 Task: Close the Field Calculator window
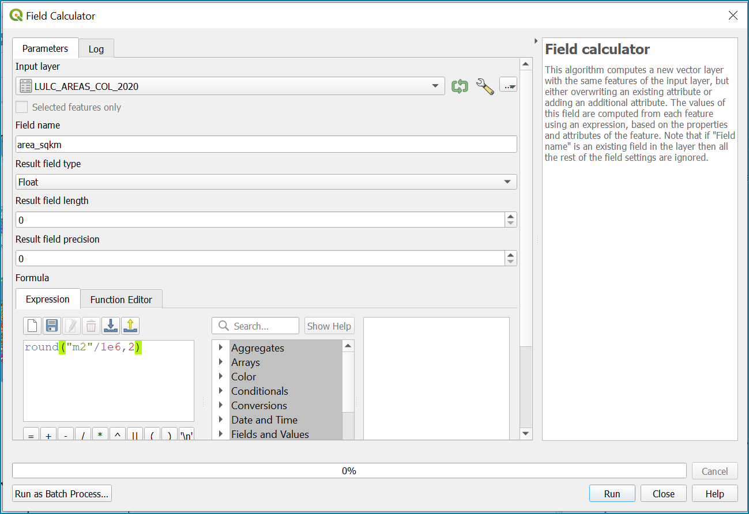pos(733,16)
